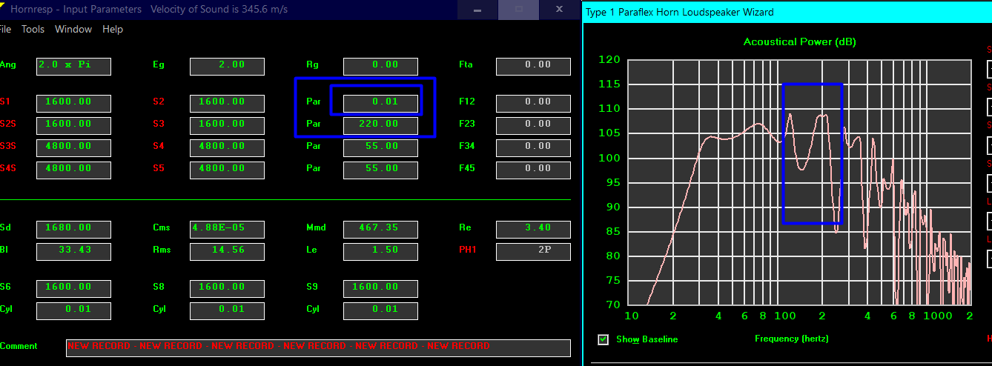
Task: Click the S6 area field
Action: tap(73, 288)
